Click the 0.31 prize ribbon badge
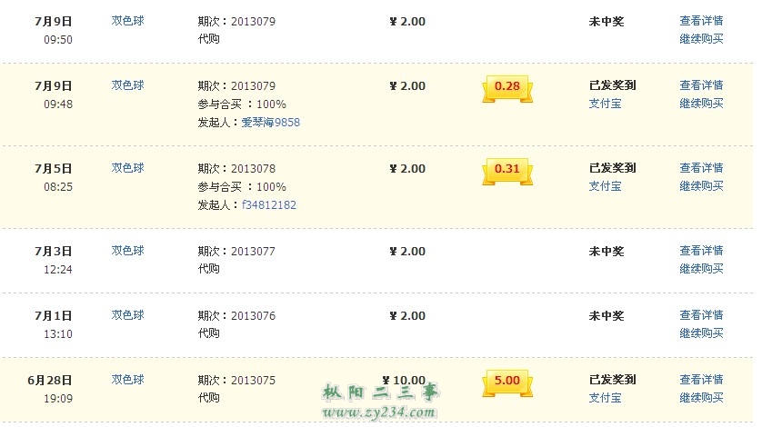The height and width of the screenshot is (427, 762). (x=506, y=171)
